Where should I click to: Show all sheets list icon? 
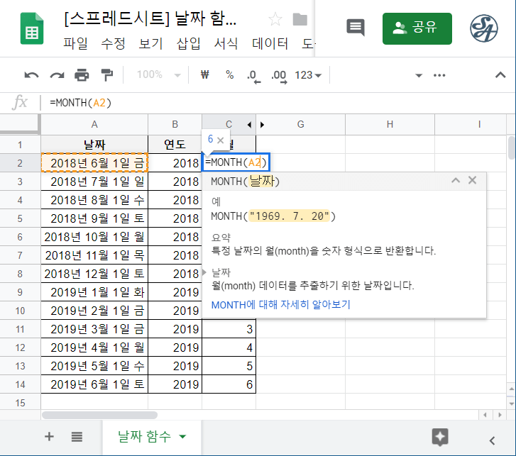tap(77, 437)
